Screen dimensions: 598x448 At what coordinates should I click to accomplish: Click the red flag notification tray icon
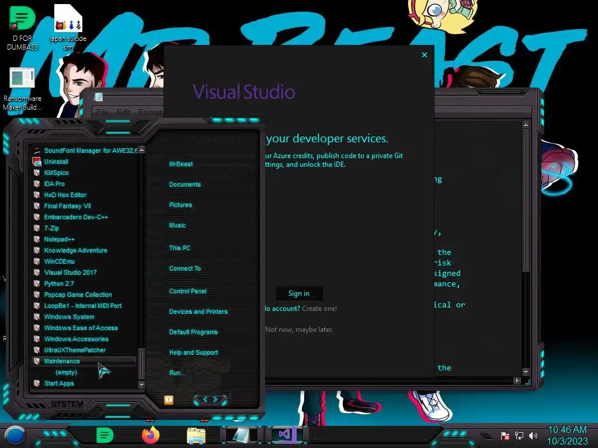pyautogui.click(x=505, y=435)
